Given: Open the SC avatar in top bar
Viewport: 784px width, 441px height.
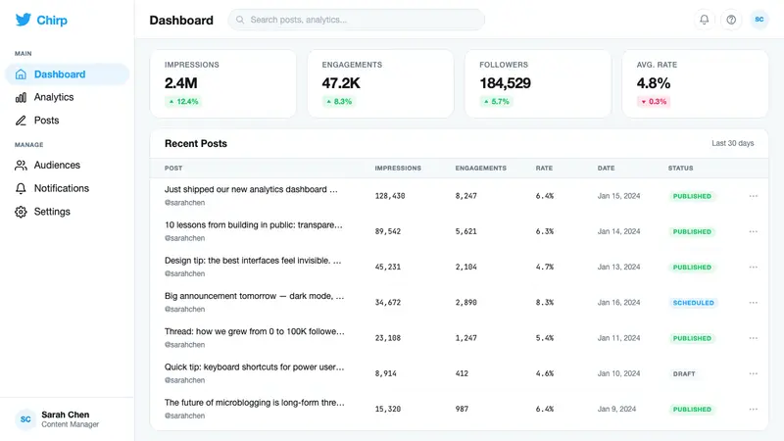Looking at the screenshot, I should pos(759,20).
